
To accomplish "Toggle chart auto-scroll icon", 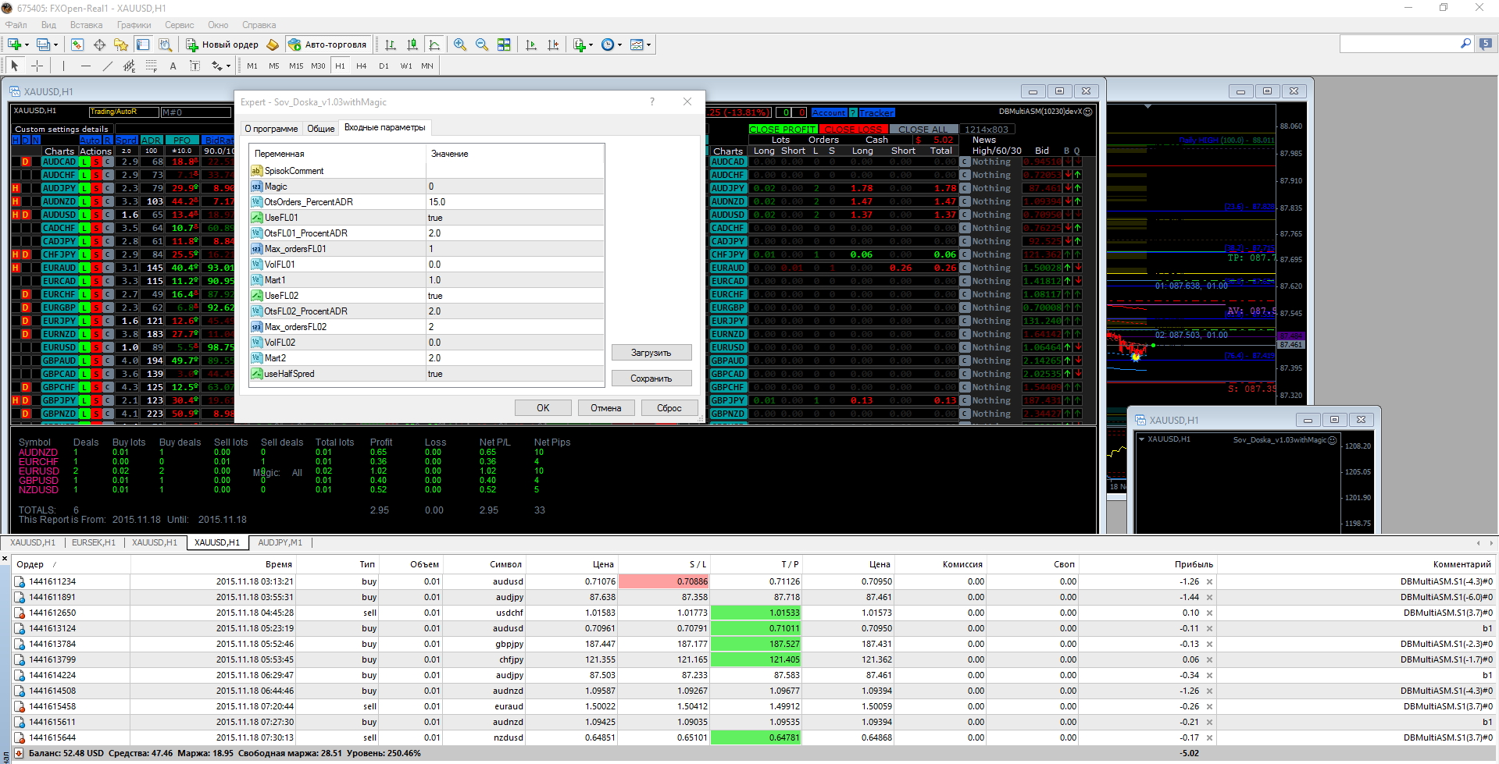I will tap(531, 44).
